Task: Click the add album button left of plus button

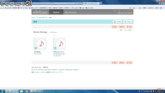Action: (118, 22)
